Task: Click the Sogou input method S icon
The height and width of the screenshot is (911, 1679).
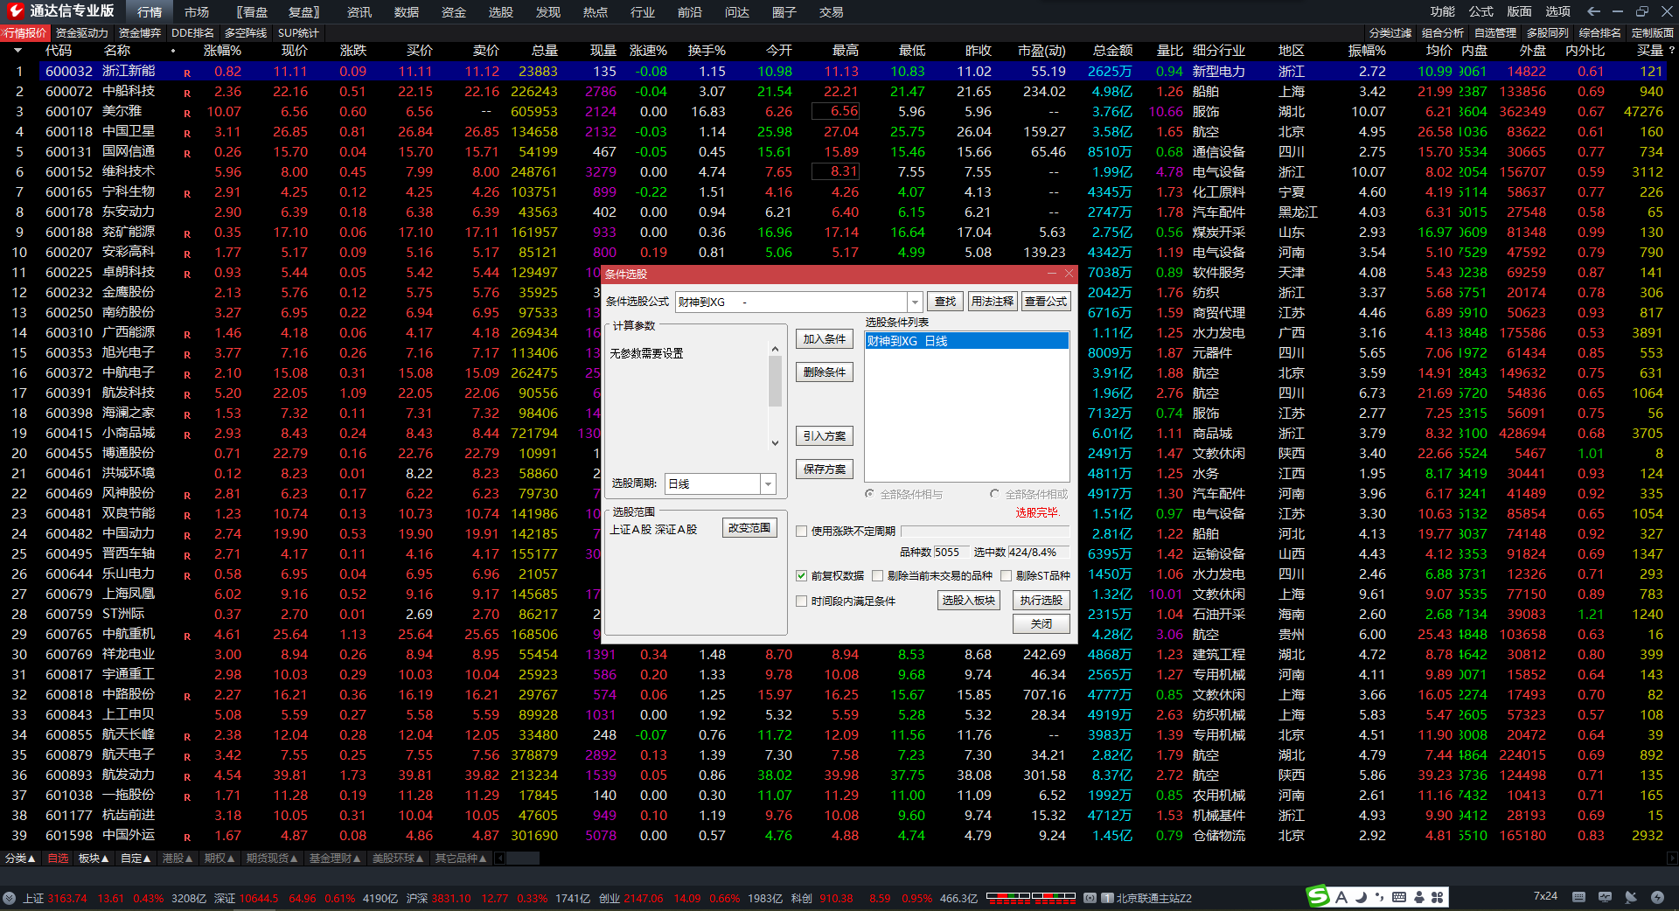Action: tap(1318, 897)
